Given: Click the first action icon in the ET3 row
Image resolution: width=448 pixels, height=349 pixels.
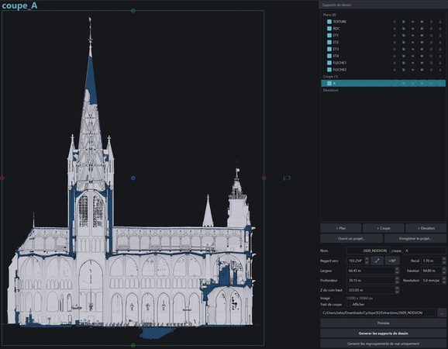Looking at the screenshot, I should coord(395,49).
